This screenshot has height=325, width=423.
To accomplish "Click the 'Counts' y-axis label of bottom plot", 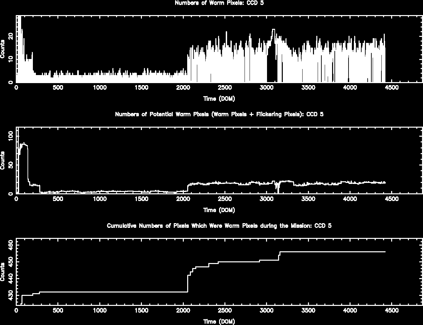I will (3, 272).
